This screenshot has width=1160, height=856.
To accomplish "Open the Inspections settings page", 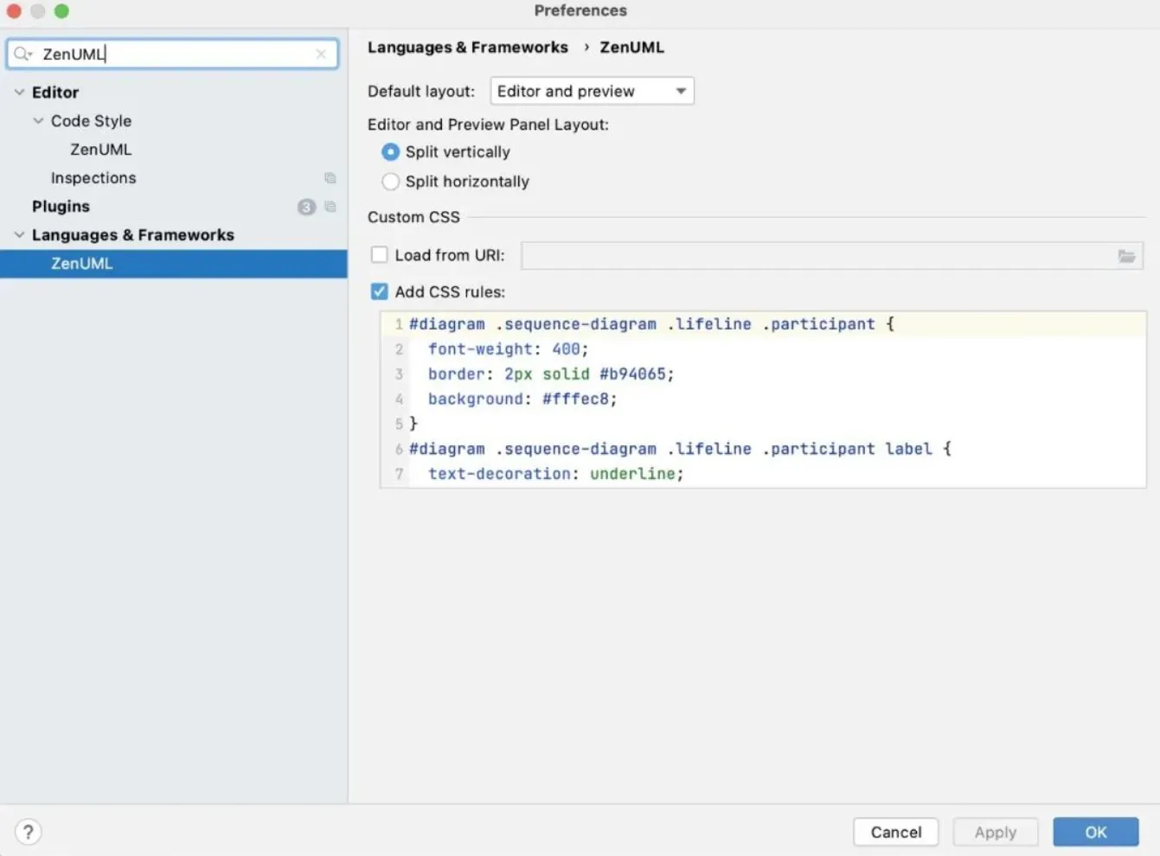I will tap(93, 178).
